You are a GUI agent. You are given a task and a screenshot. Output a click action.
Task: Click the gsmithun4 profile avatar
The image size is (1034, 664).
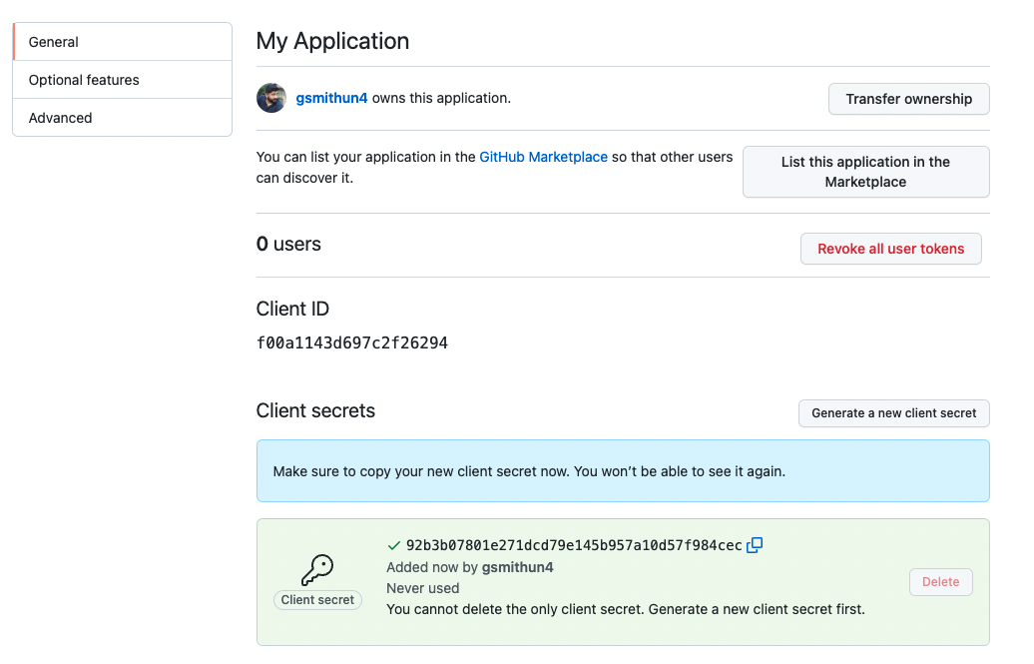click(x=271, y=99)
